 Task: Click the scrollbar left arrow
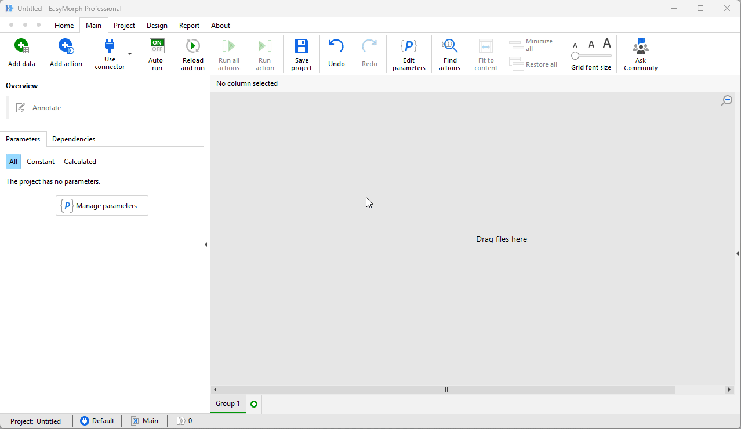(215, 390)
